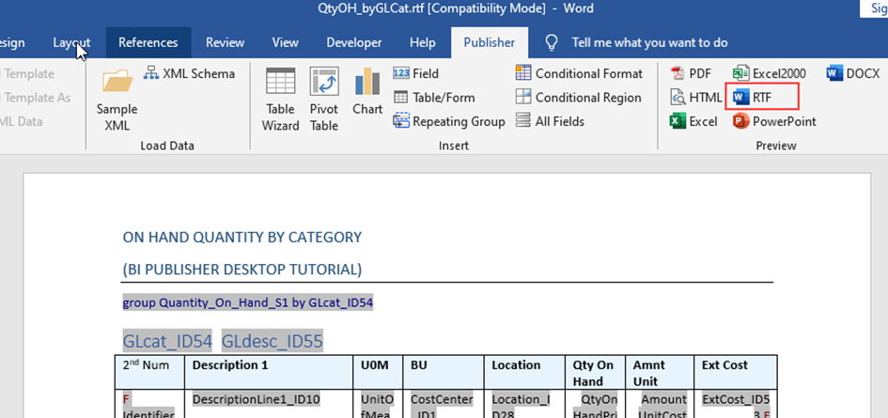
Task: Load an XML Schema
Action: tap(189, 73)
